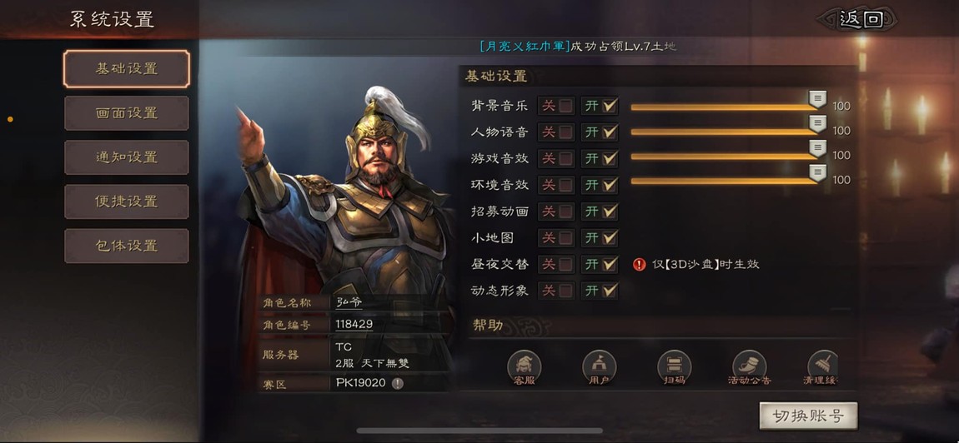Image resolution: width=959 pixels, height=443 pixels.
Task: Open the 客服 customer service icon
Action: 525,368
